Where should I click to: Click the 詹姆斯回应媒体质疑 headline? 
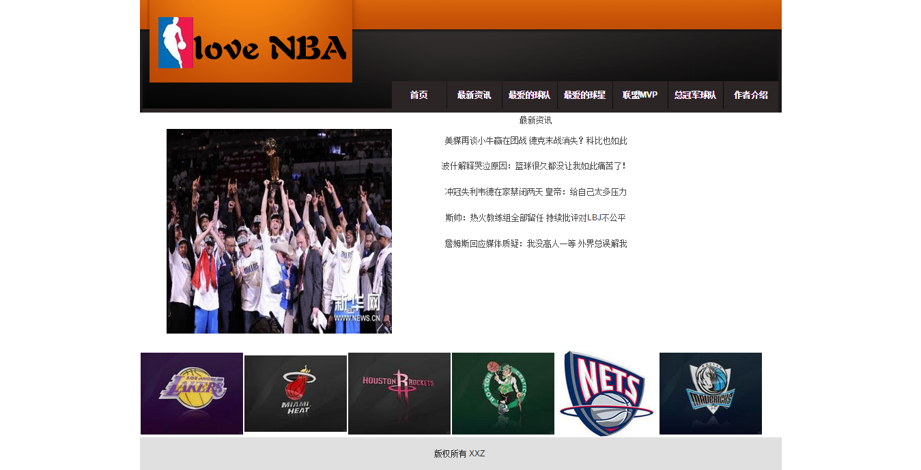coord(535,244)
